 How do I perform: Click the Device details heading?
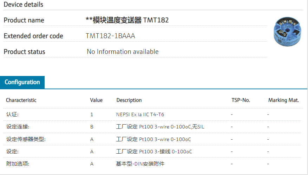pyautogui.click(x=24, y=5)
